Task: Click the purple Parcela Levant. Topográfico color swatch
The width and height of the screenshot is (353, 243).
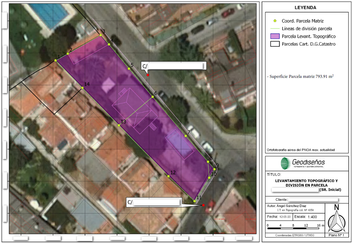Action: point(275,36)
